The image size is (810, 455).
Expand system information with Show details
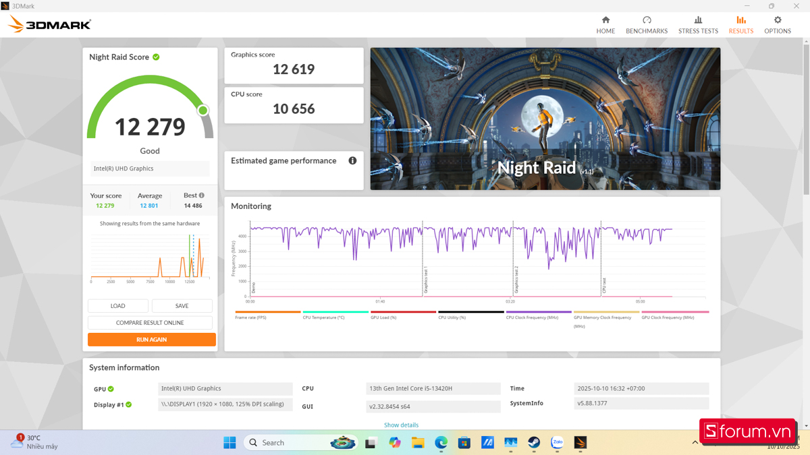pyautogui.click(x=401, y=425)
